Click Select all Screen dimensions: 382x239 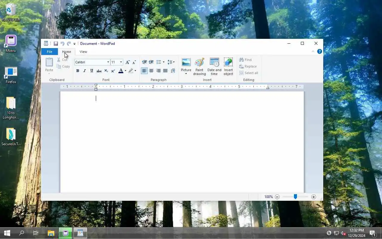click(249, 73)
